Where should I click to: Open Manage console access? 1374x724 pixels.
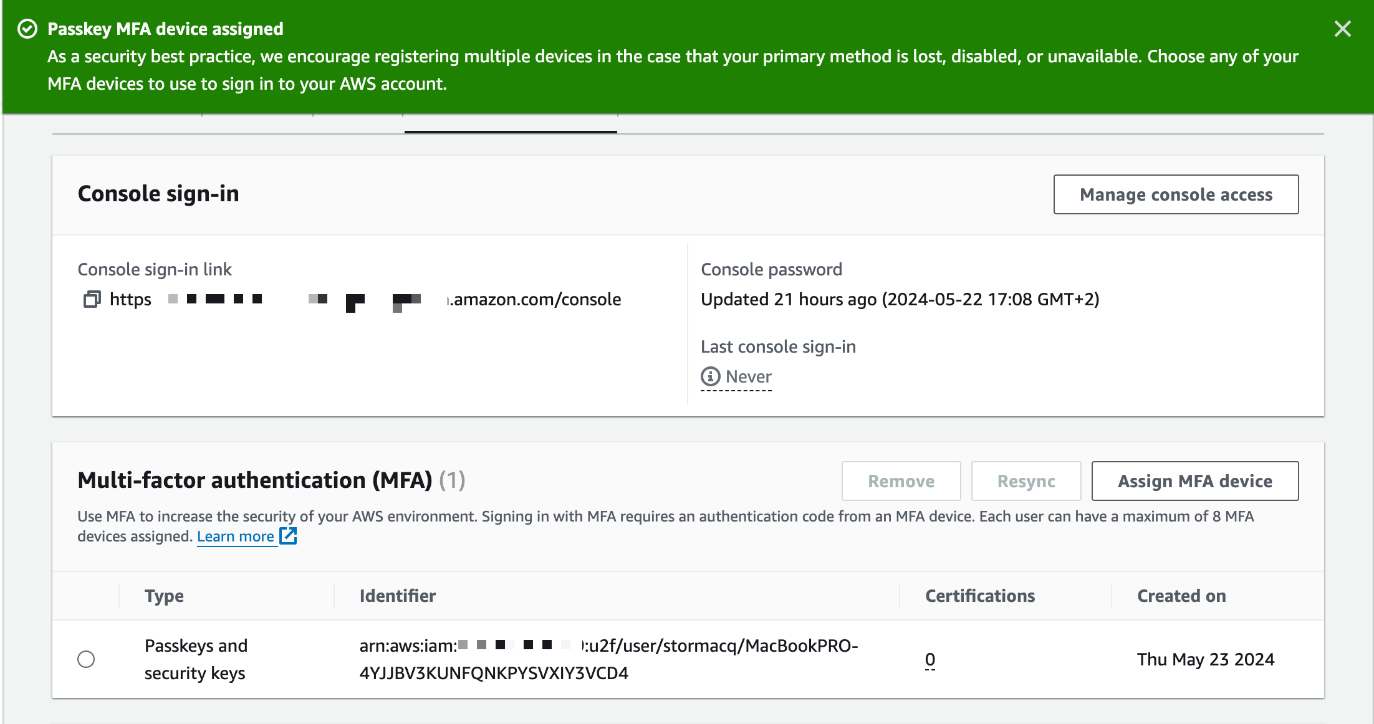tap(1175, 194)
